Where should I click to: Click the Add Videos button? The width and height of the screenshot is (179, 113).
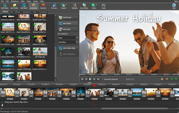click(x=68, y=24)
